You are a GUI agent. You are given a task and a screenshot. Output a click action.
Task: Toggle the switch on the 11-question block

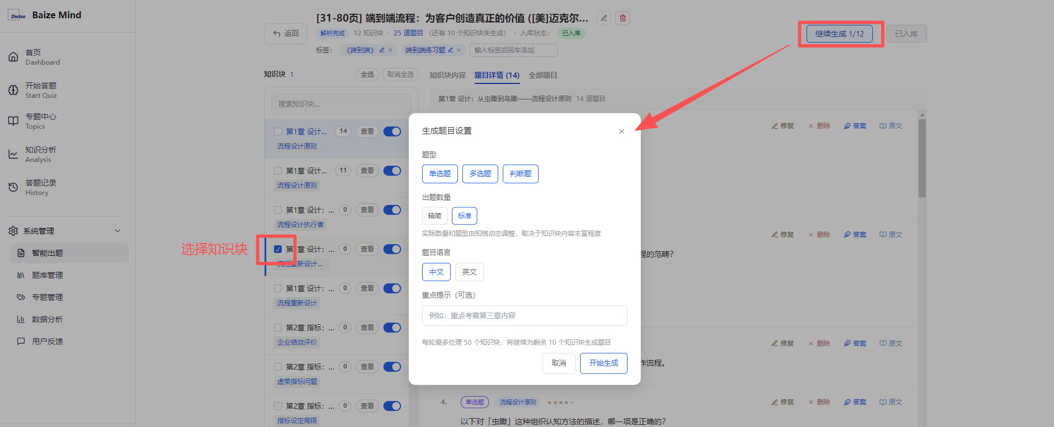[x=392, y=171]
